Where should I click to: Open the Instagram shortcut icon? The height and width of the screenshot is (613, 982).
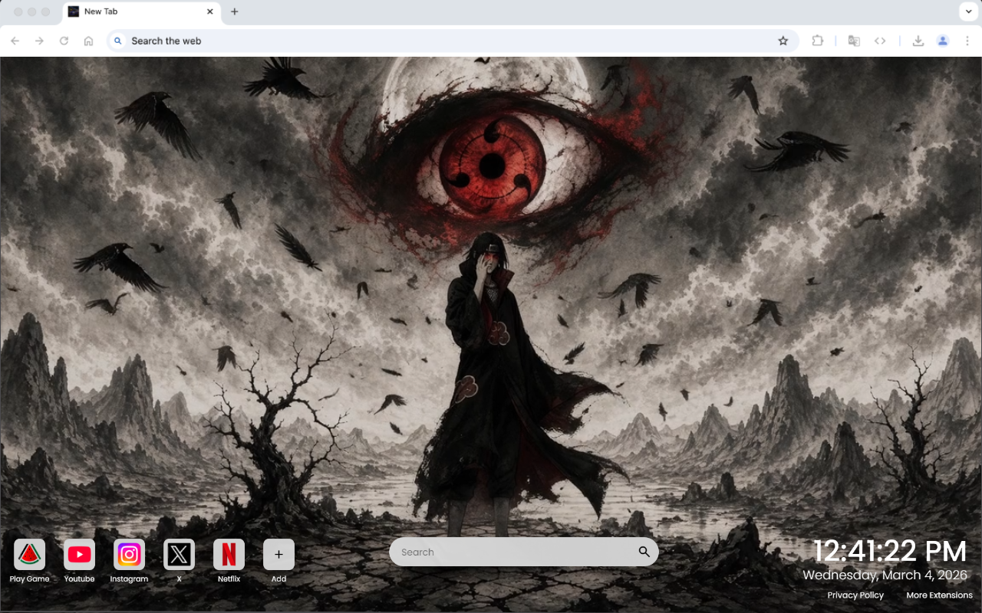pos(129,554)
